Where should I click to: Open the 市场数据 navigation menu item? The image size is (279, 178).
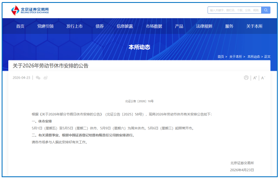(154, 26)
